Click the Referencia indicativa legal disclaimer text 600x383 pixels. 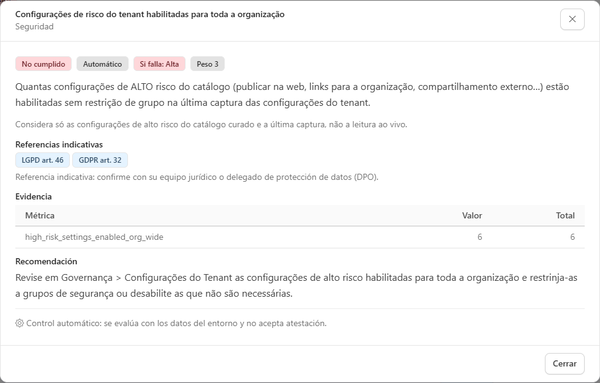click(197, 177)
